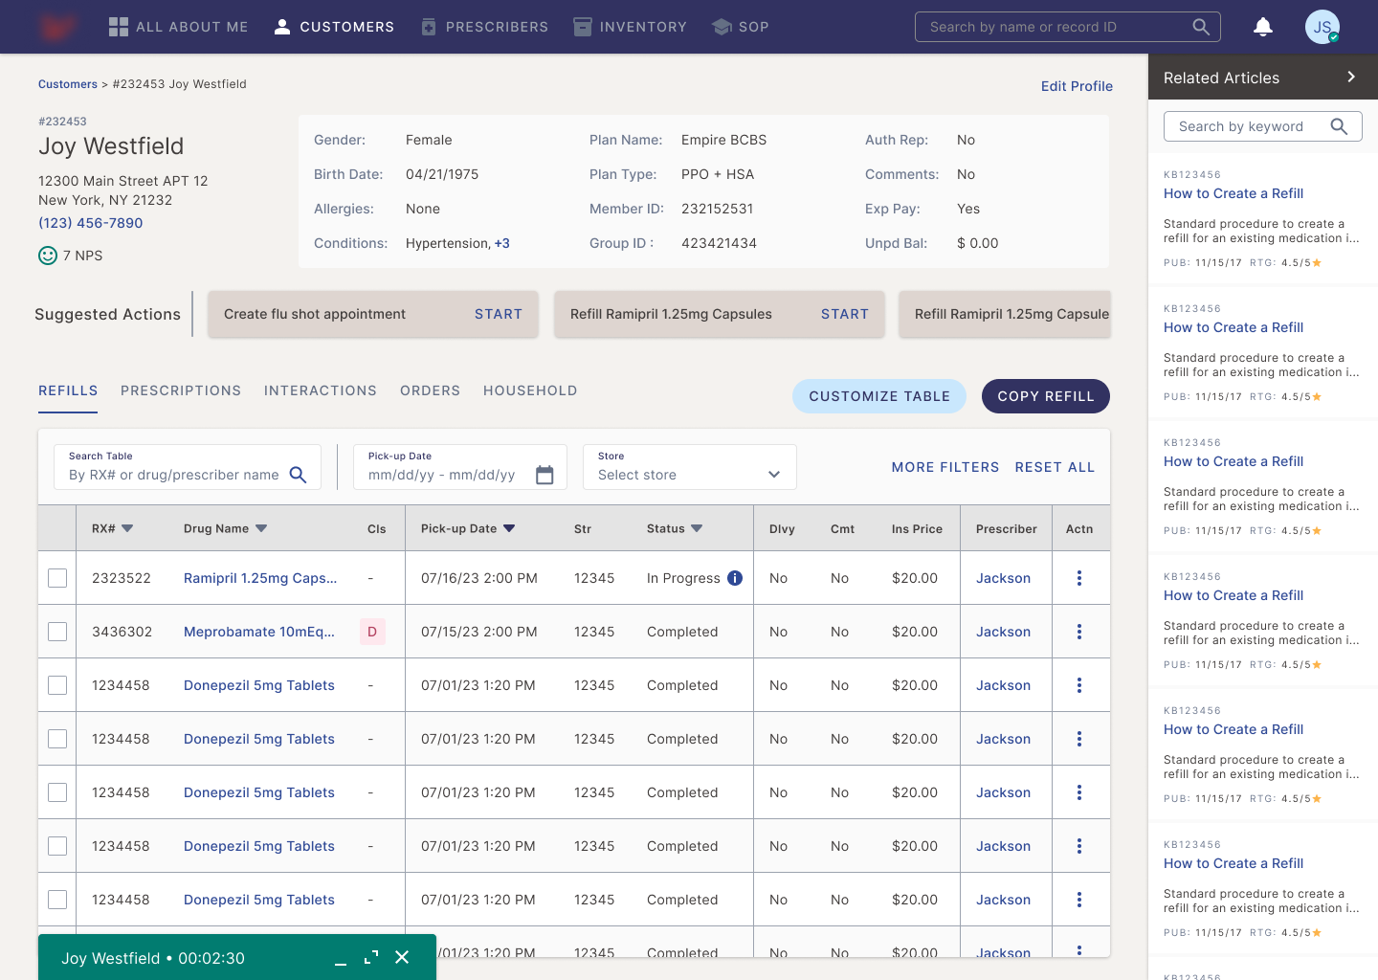Click Reset All filters

pyautogui.click(x=1055, y=467)
